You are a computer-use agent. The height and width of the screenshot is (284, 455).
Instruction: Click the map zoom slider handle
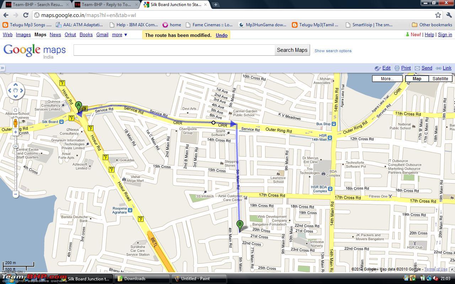pyautogui.click(x=16, y=146)
